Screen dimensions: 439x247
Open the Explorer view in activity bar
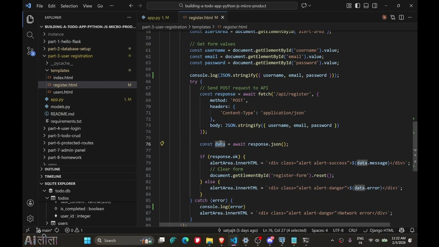point(30,19)
